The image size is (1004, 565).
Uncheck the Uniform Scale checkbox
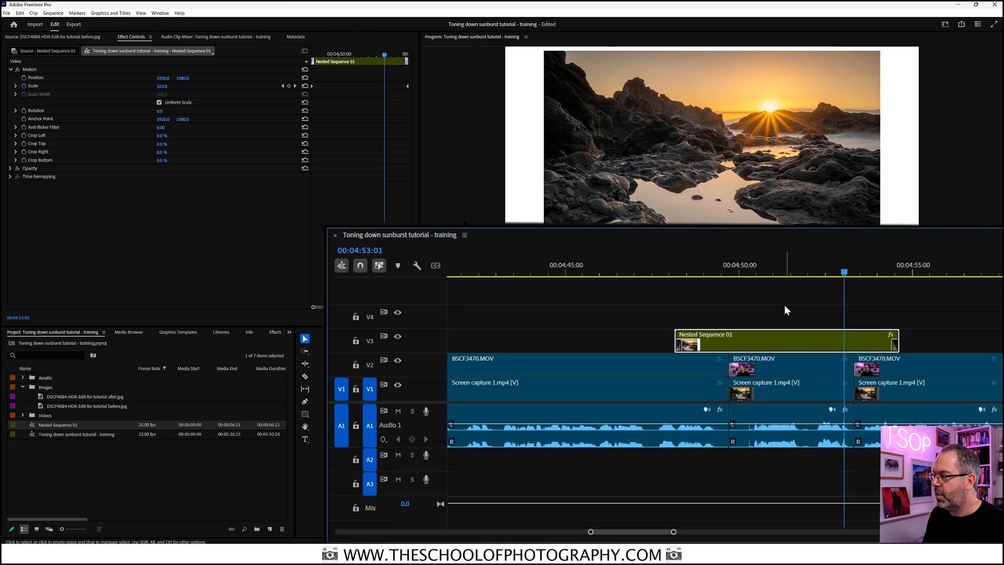point(159,102)
